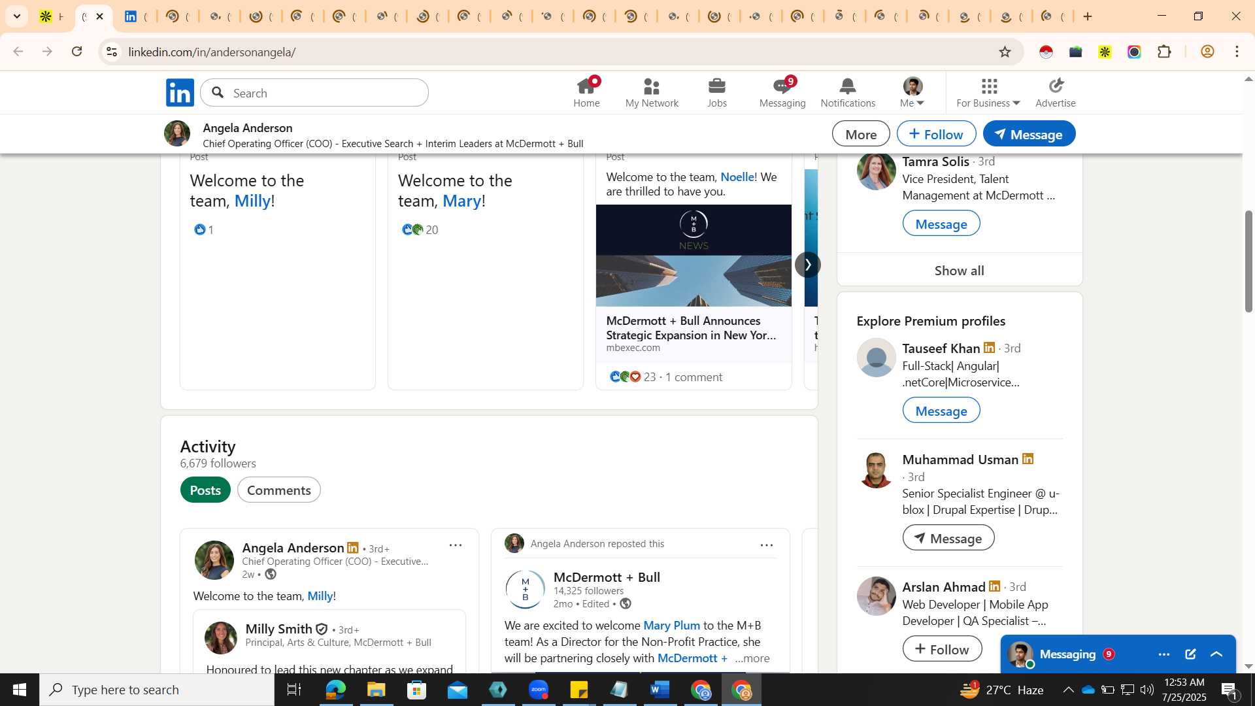
Task: Open LinkedIn Home from nav bar
Action: 586,92
